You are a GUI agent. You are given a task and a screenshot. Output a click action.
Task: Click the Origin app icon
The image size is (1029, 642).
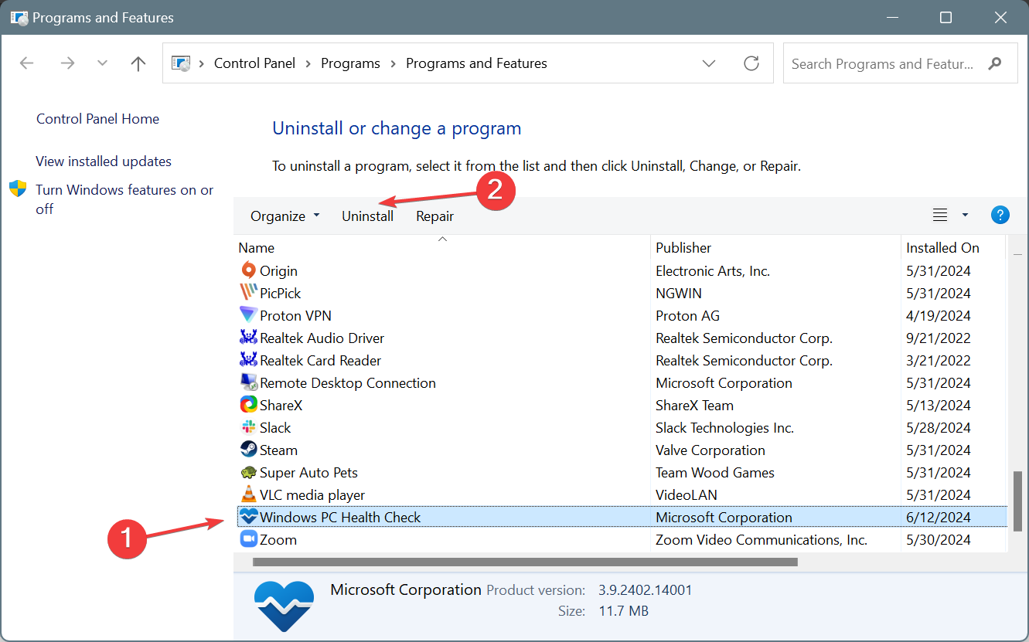[248, 270]
